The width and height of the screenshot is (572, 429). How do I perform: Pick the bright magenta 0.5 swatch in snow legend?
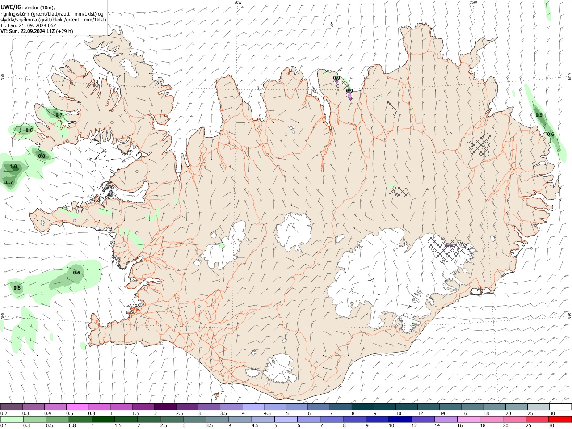click(x=77, y=407)
